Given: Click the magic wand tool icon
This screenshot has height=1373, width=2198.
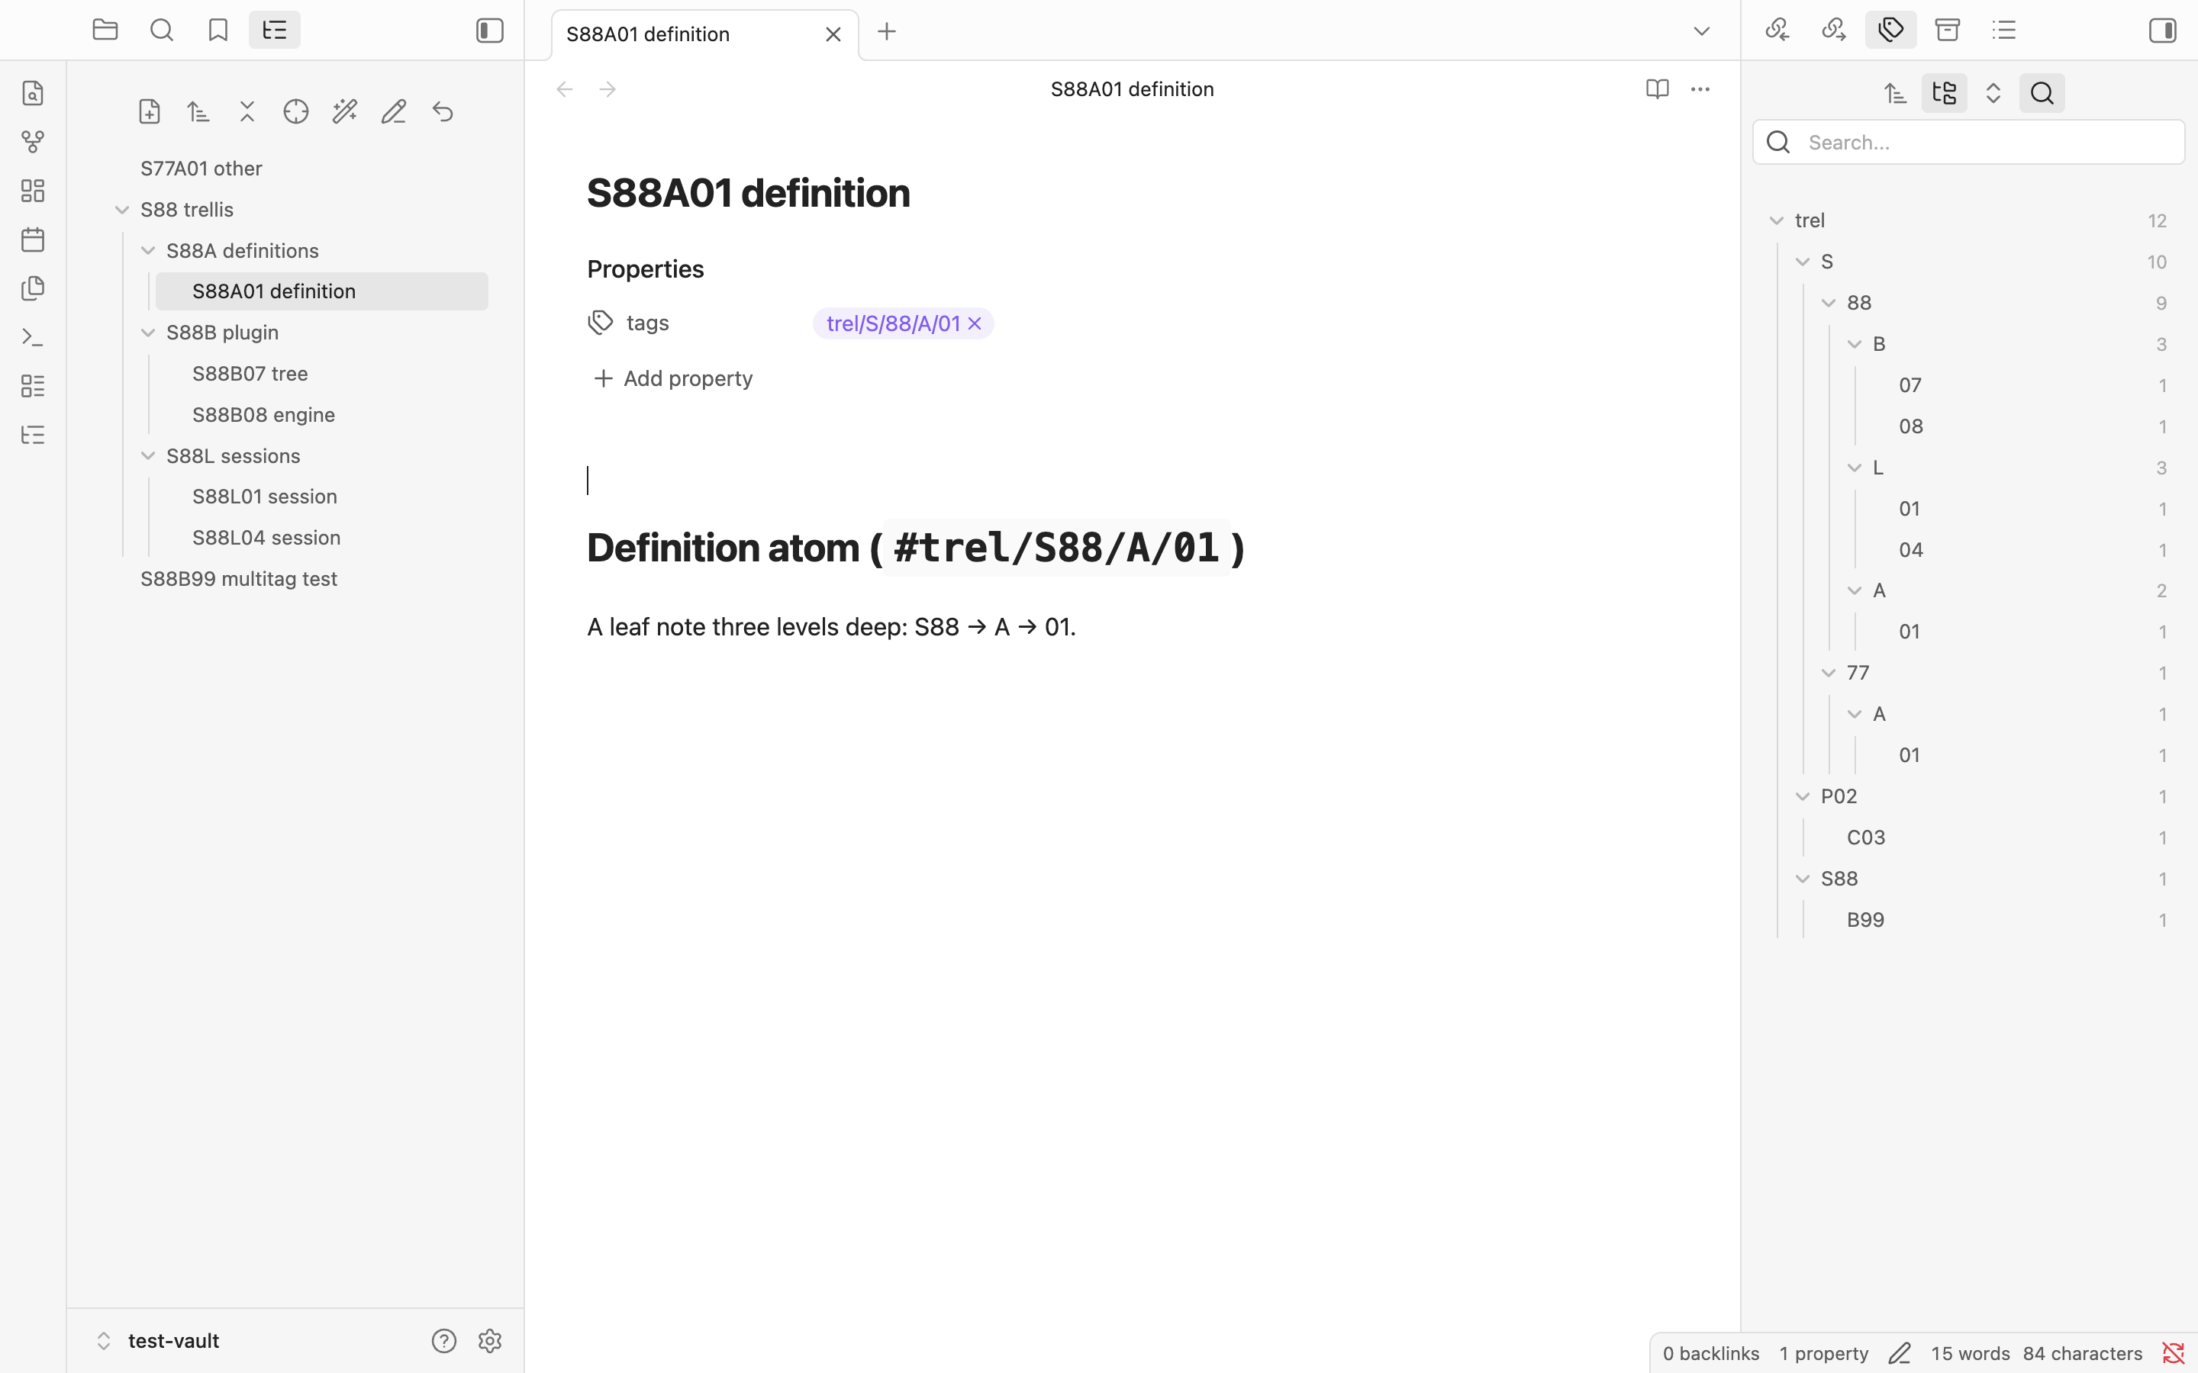Looking at the screenshot, I should (x=345, y=111).
